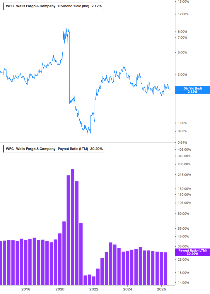Click the Dividend Yield (Ind) legend label
210x294 pixels.
click(74, 6)
